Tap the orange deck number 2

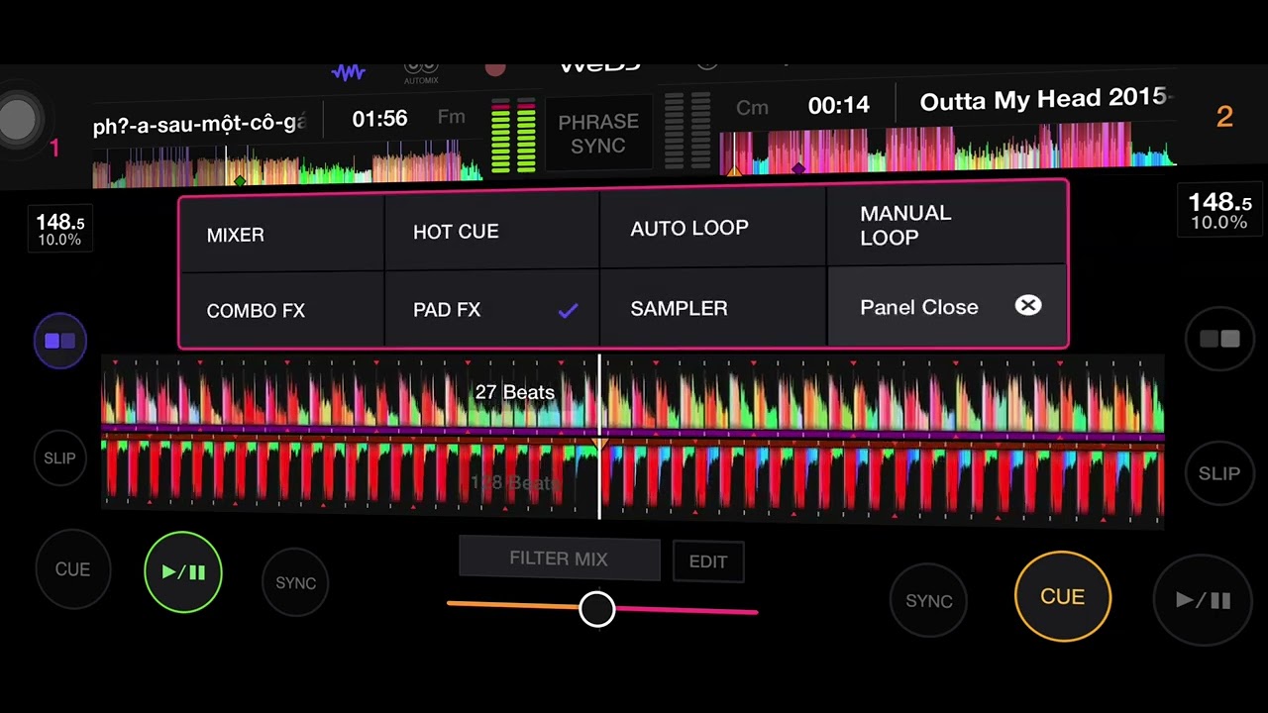(x=1224, y=117)
